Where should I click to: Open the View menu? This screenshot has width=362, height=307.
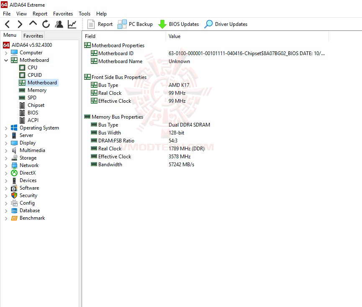click(21, 14)
